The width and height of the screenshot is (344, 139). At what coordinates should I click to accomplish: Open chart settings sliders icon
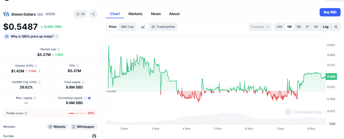point(336,27)
